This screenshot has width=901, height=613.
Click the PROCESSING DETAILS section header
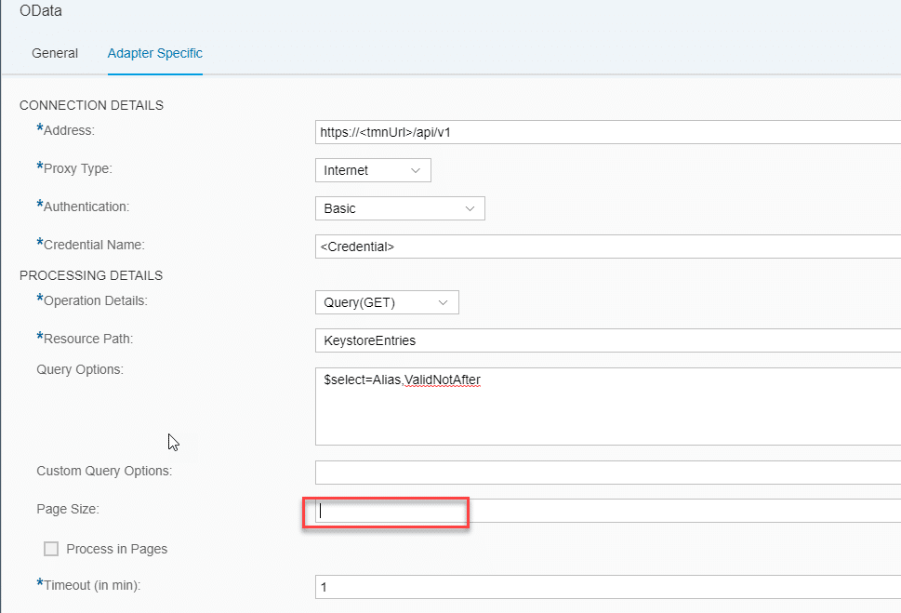click(91, 275)
